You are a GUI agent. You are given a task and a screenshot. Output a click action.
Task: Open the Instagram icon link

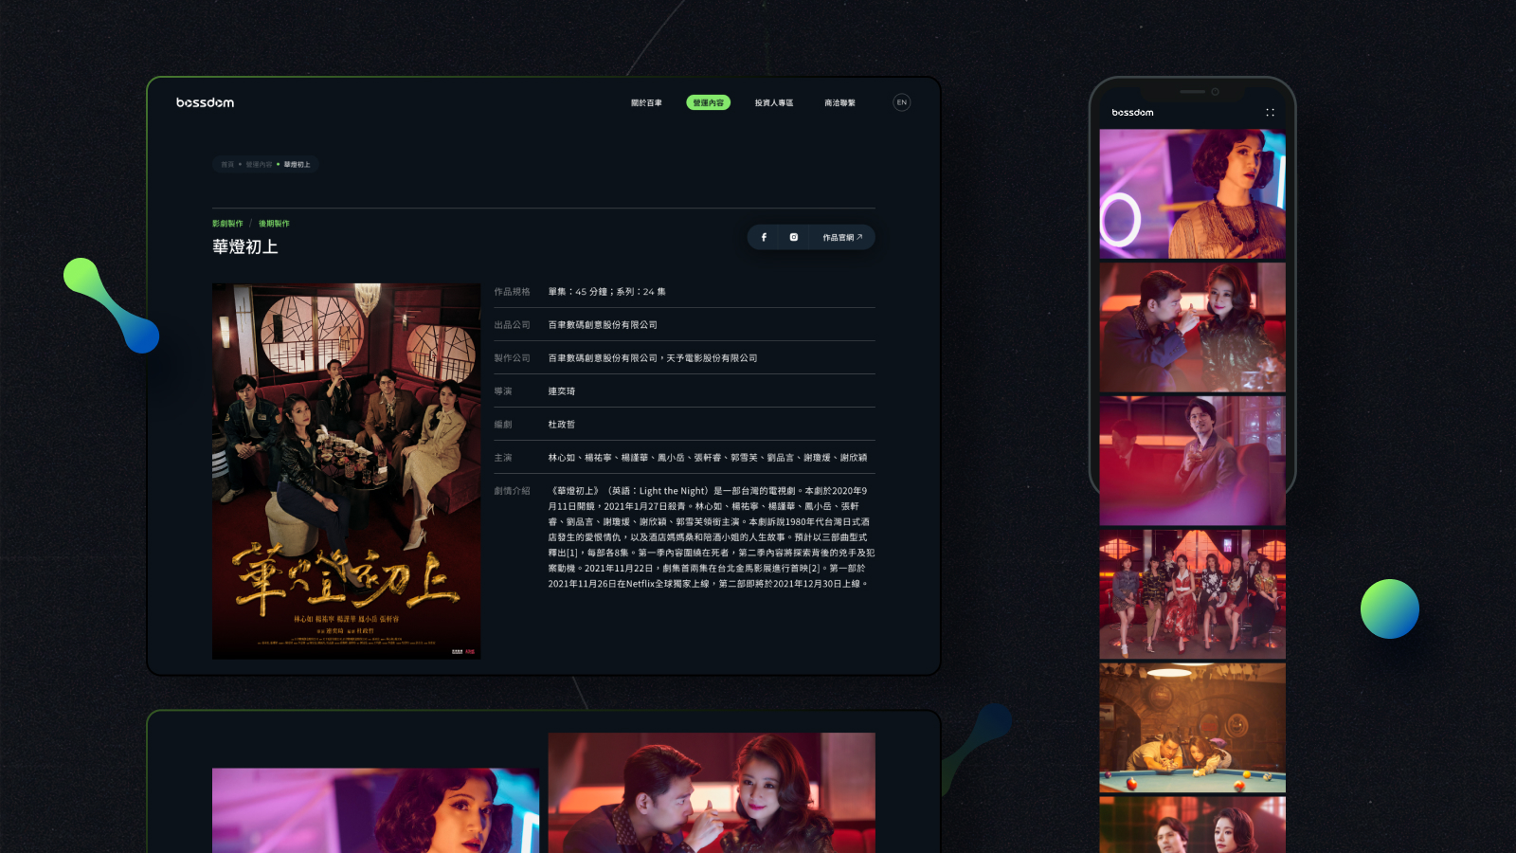click(x=794, y=237)
